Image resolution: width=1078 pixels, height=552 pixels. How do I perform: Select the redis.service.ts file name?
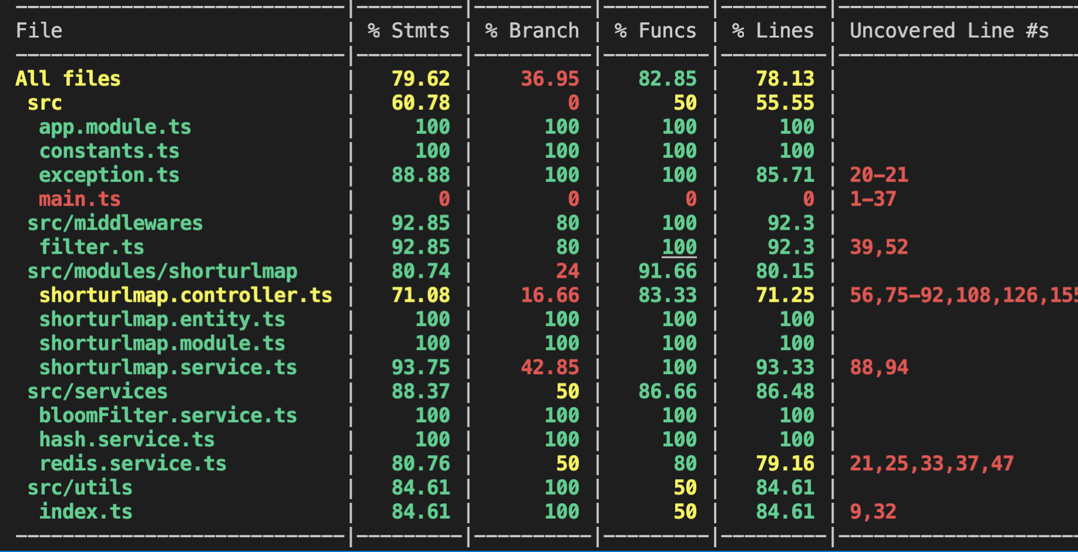pos(133,464)
